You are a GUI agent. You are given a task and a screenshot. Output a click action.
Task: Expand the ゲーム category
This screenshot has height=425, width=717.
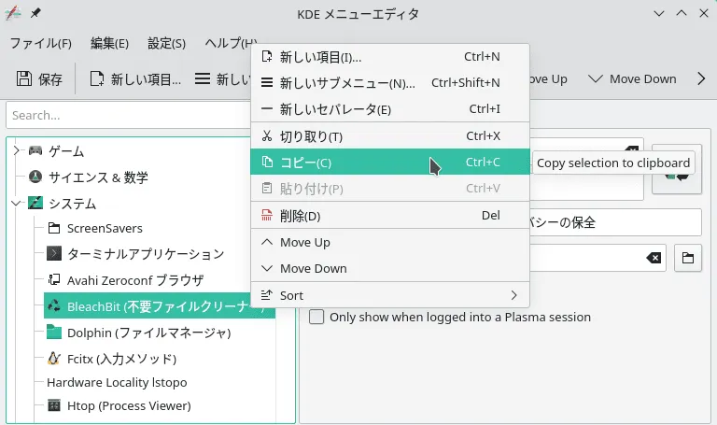pos(16,150)
